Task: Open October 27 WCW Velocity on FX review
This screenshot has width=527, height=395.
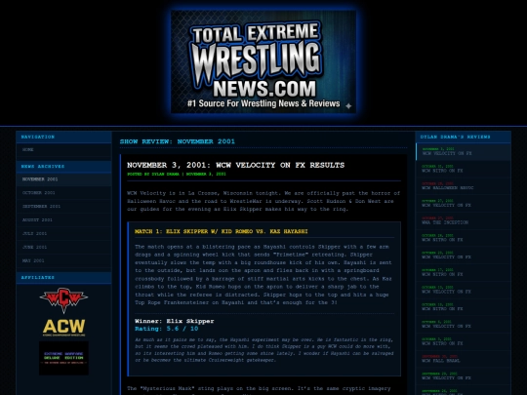Action: click(x=464, y=204)
